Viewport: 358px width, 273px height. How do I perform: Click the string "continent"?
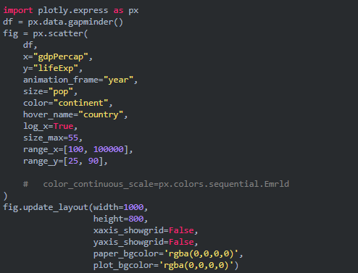pos(80,103)
